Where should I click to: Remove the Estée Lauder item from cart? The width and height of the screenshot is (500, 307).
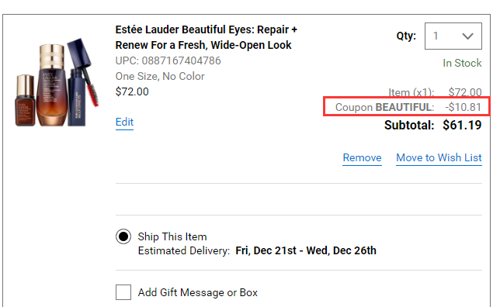pos(363,157)
